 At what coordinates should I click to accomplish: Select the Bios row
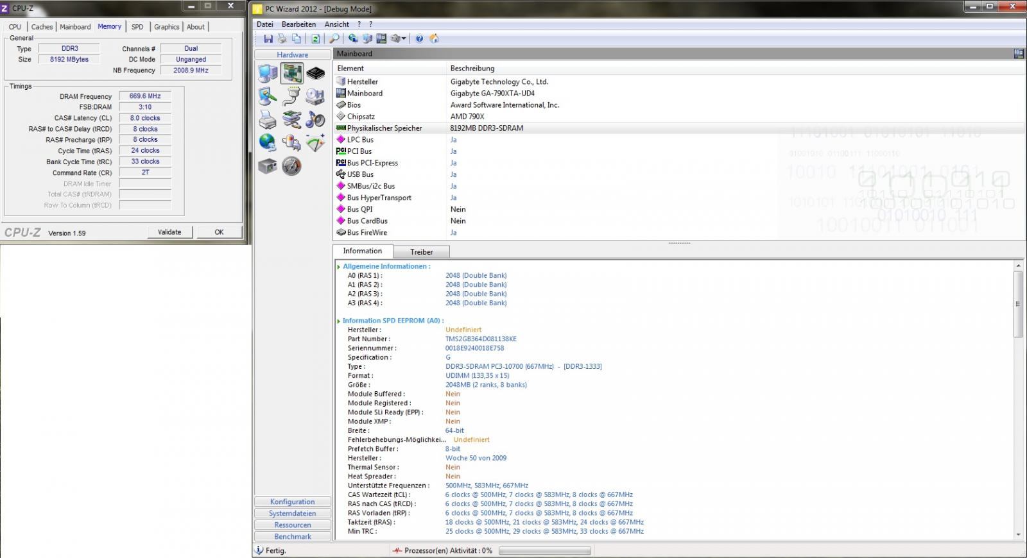(679, 105)
